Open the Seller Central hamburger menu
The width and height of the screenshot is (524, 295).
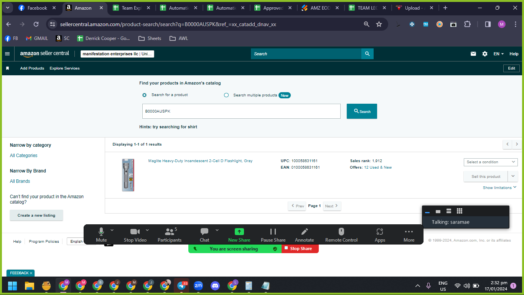7,54
